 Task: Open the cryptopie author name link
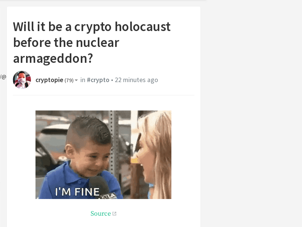point(49,80)
